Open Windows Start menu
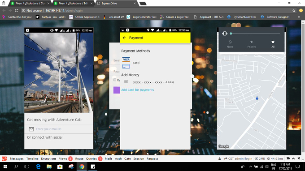Image resolution: width=305 pixels, height=171 pixels. 5,167
